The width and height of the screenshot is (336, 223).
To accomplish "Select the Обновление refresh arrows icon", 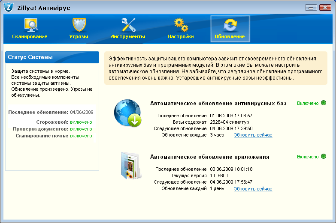I will (230, 25).
